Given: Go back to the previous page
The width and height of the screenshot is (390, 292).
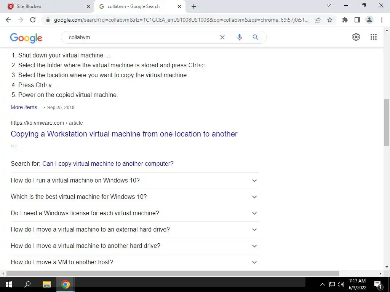Looking at the screenshot, I should 8,20.
